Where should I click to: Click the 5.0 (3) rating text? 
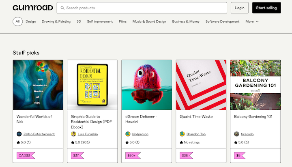pos(243,142)
